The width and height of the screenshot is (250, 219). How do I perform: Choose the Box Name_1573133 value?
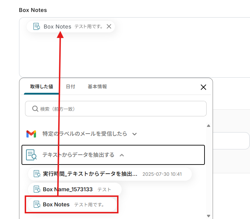pos(75,189)
